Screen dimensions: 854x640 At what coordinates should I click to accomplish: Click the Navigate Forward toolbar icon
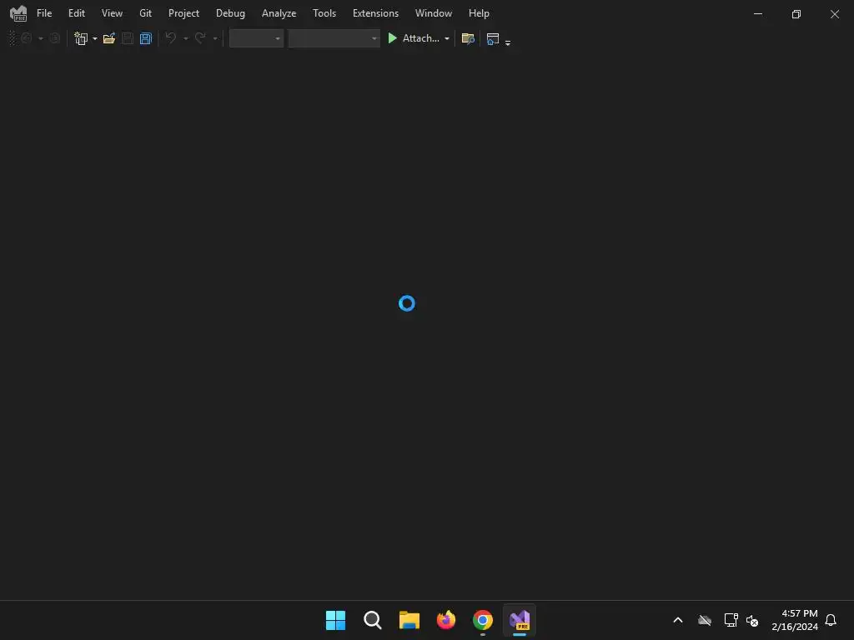pos(54,38)
